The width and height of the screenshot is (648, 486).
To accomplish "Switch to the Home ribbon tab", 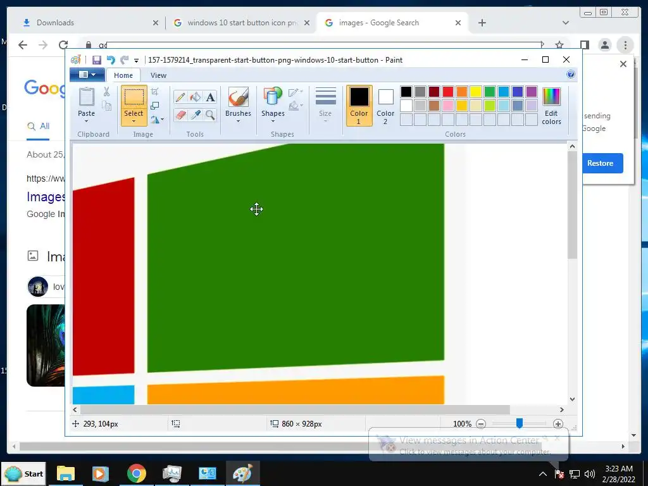I will (123, 75).
